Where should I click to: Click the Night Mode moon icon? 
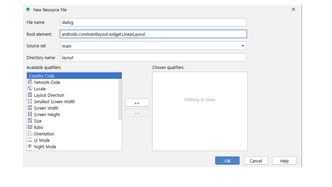[x=30, y=147]
